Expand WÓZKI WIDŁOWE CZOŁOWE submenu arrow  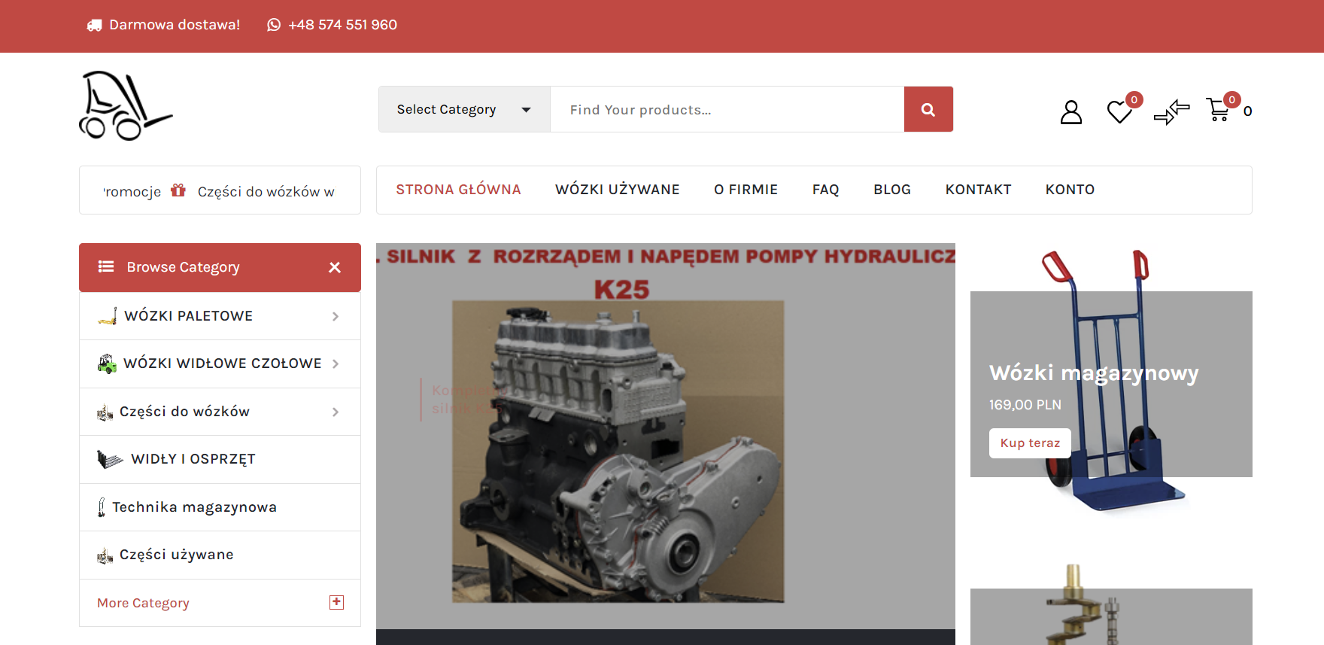336,364
